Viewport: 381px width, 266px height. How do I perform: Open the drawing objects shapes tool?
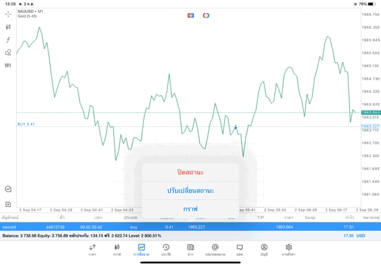tap(8, 52)
